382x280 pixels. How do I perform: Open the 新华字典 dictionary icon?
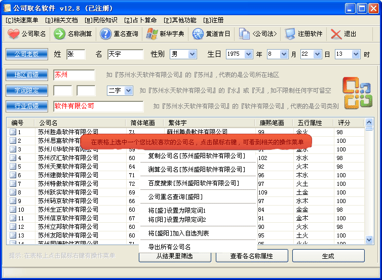(152, 34)
